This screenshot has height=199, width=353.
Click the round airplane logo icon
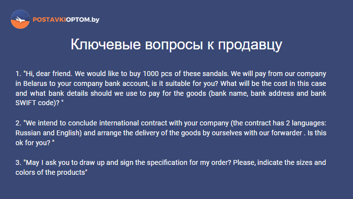pos(20,19)
